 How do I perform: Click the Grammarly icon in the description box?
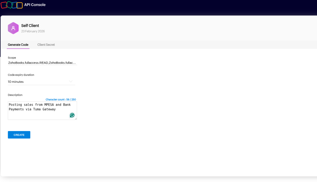pos(72,115)
